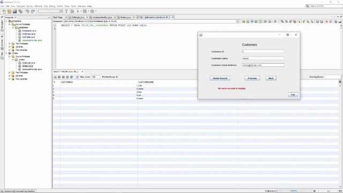343x193 pixels.
Task: Open SQL History from the editor toolbar
Action: point(256,21)
